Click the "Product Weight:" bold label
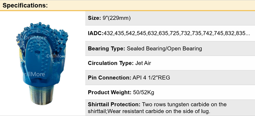Image resolution: width=255 pixels, height=116 pixels. [x=110, y=92]
